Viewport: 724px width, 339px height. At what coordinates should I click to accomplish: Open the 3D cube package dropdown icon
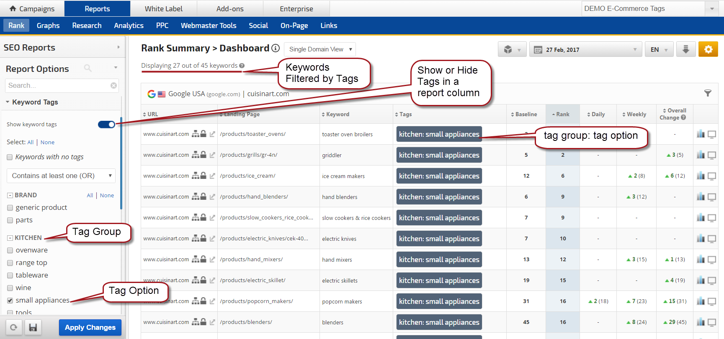click(512, 49)
